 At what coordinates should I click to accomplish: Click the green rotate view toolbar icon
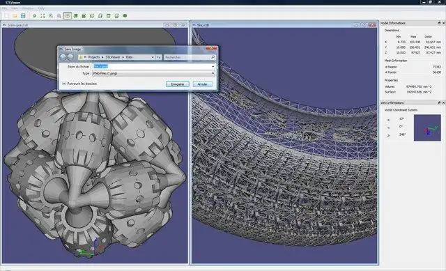tap(34, 15)
